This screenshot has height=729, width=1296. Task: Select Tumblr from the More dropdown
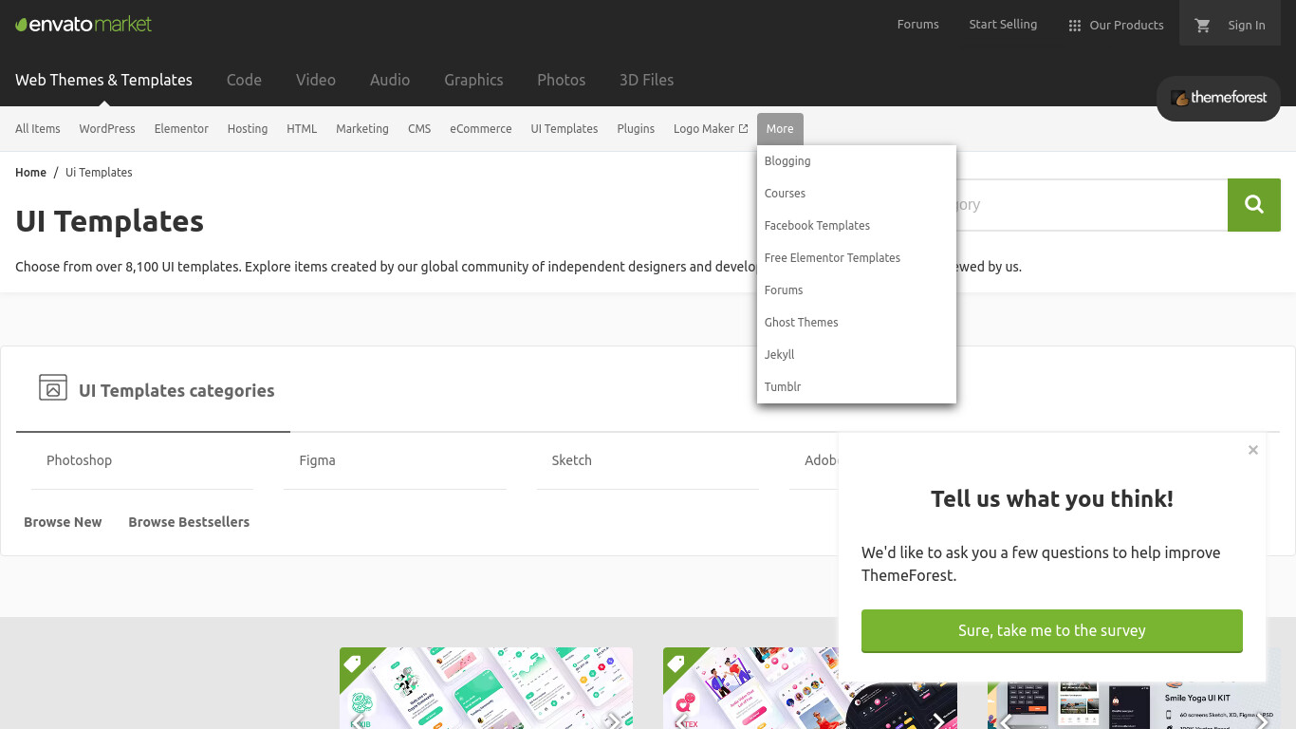[x=857, y=387]
